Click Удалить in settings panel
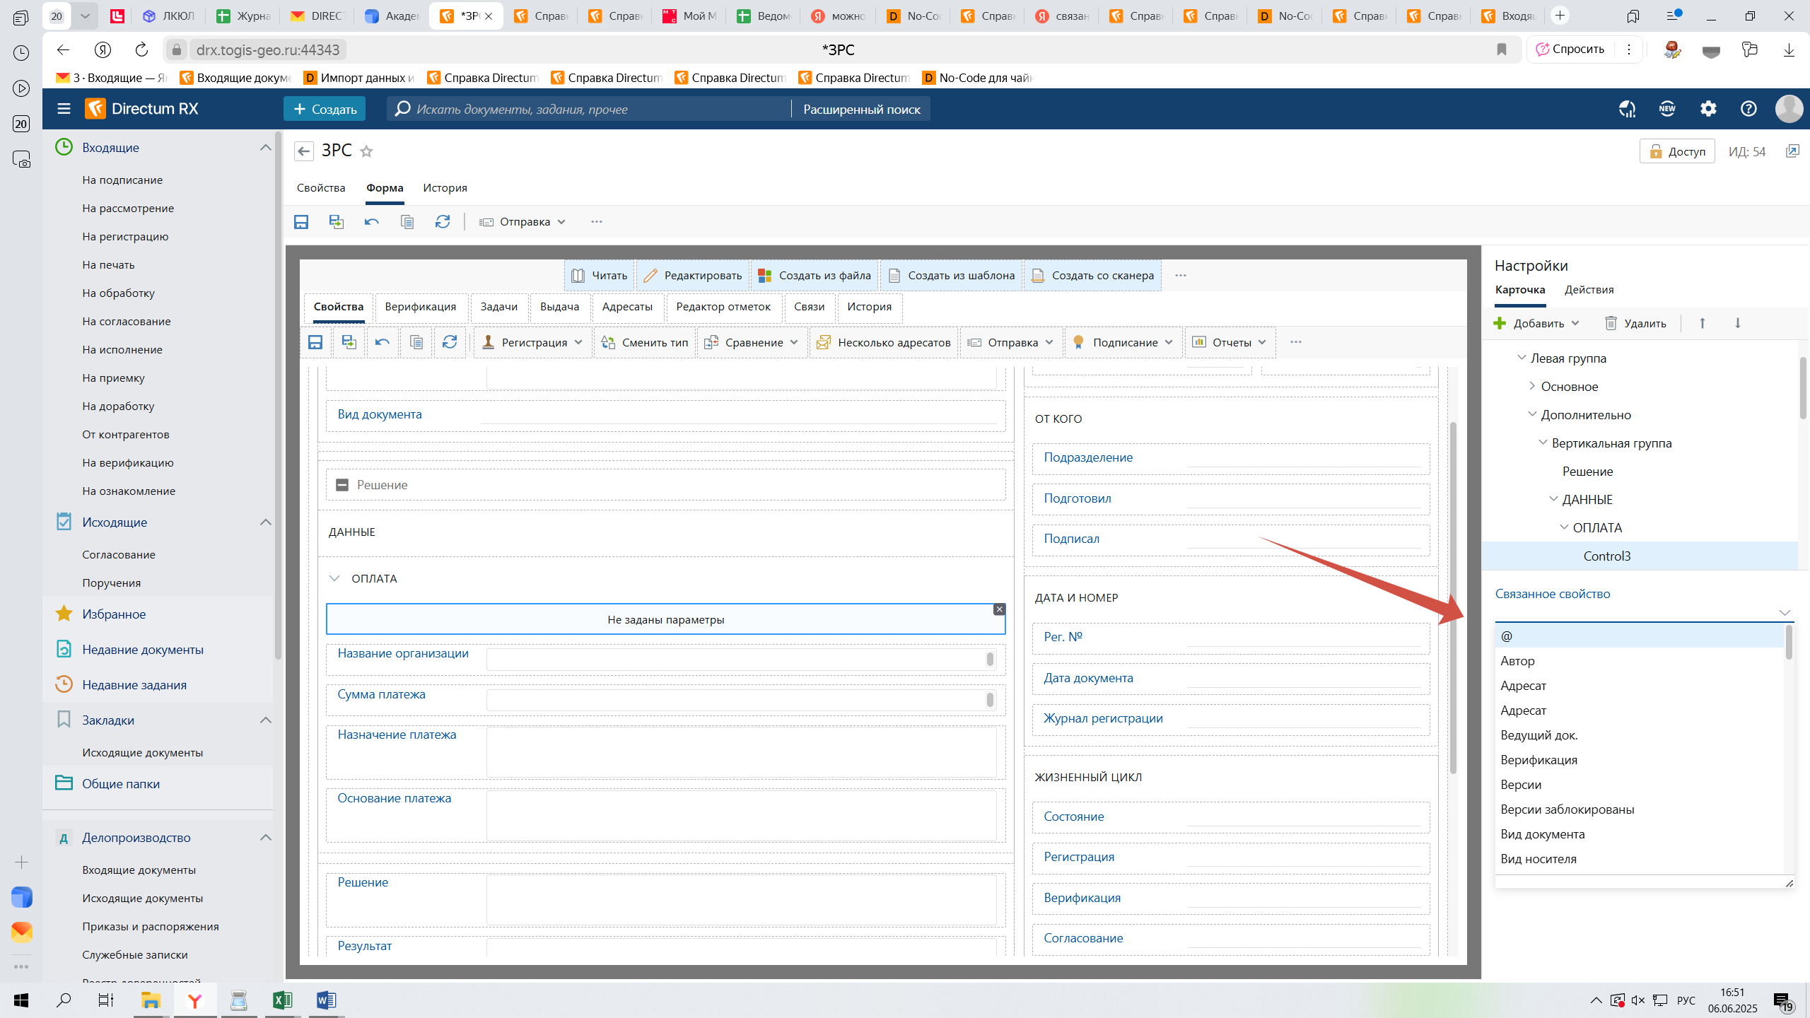Screen dimensions: 1810x1018 tap(1635, 323)
